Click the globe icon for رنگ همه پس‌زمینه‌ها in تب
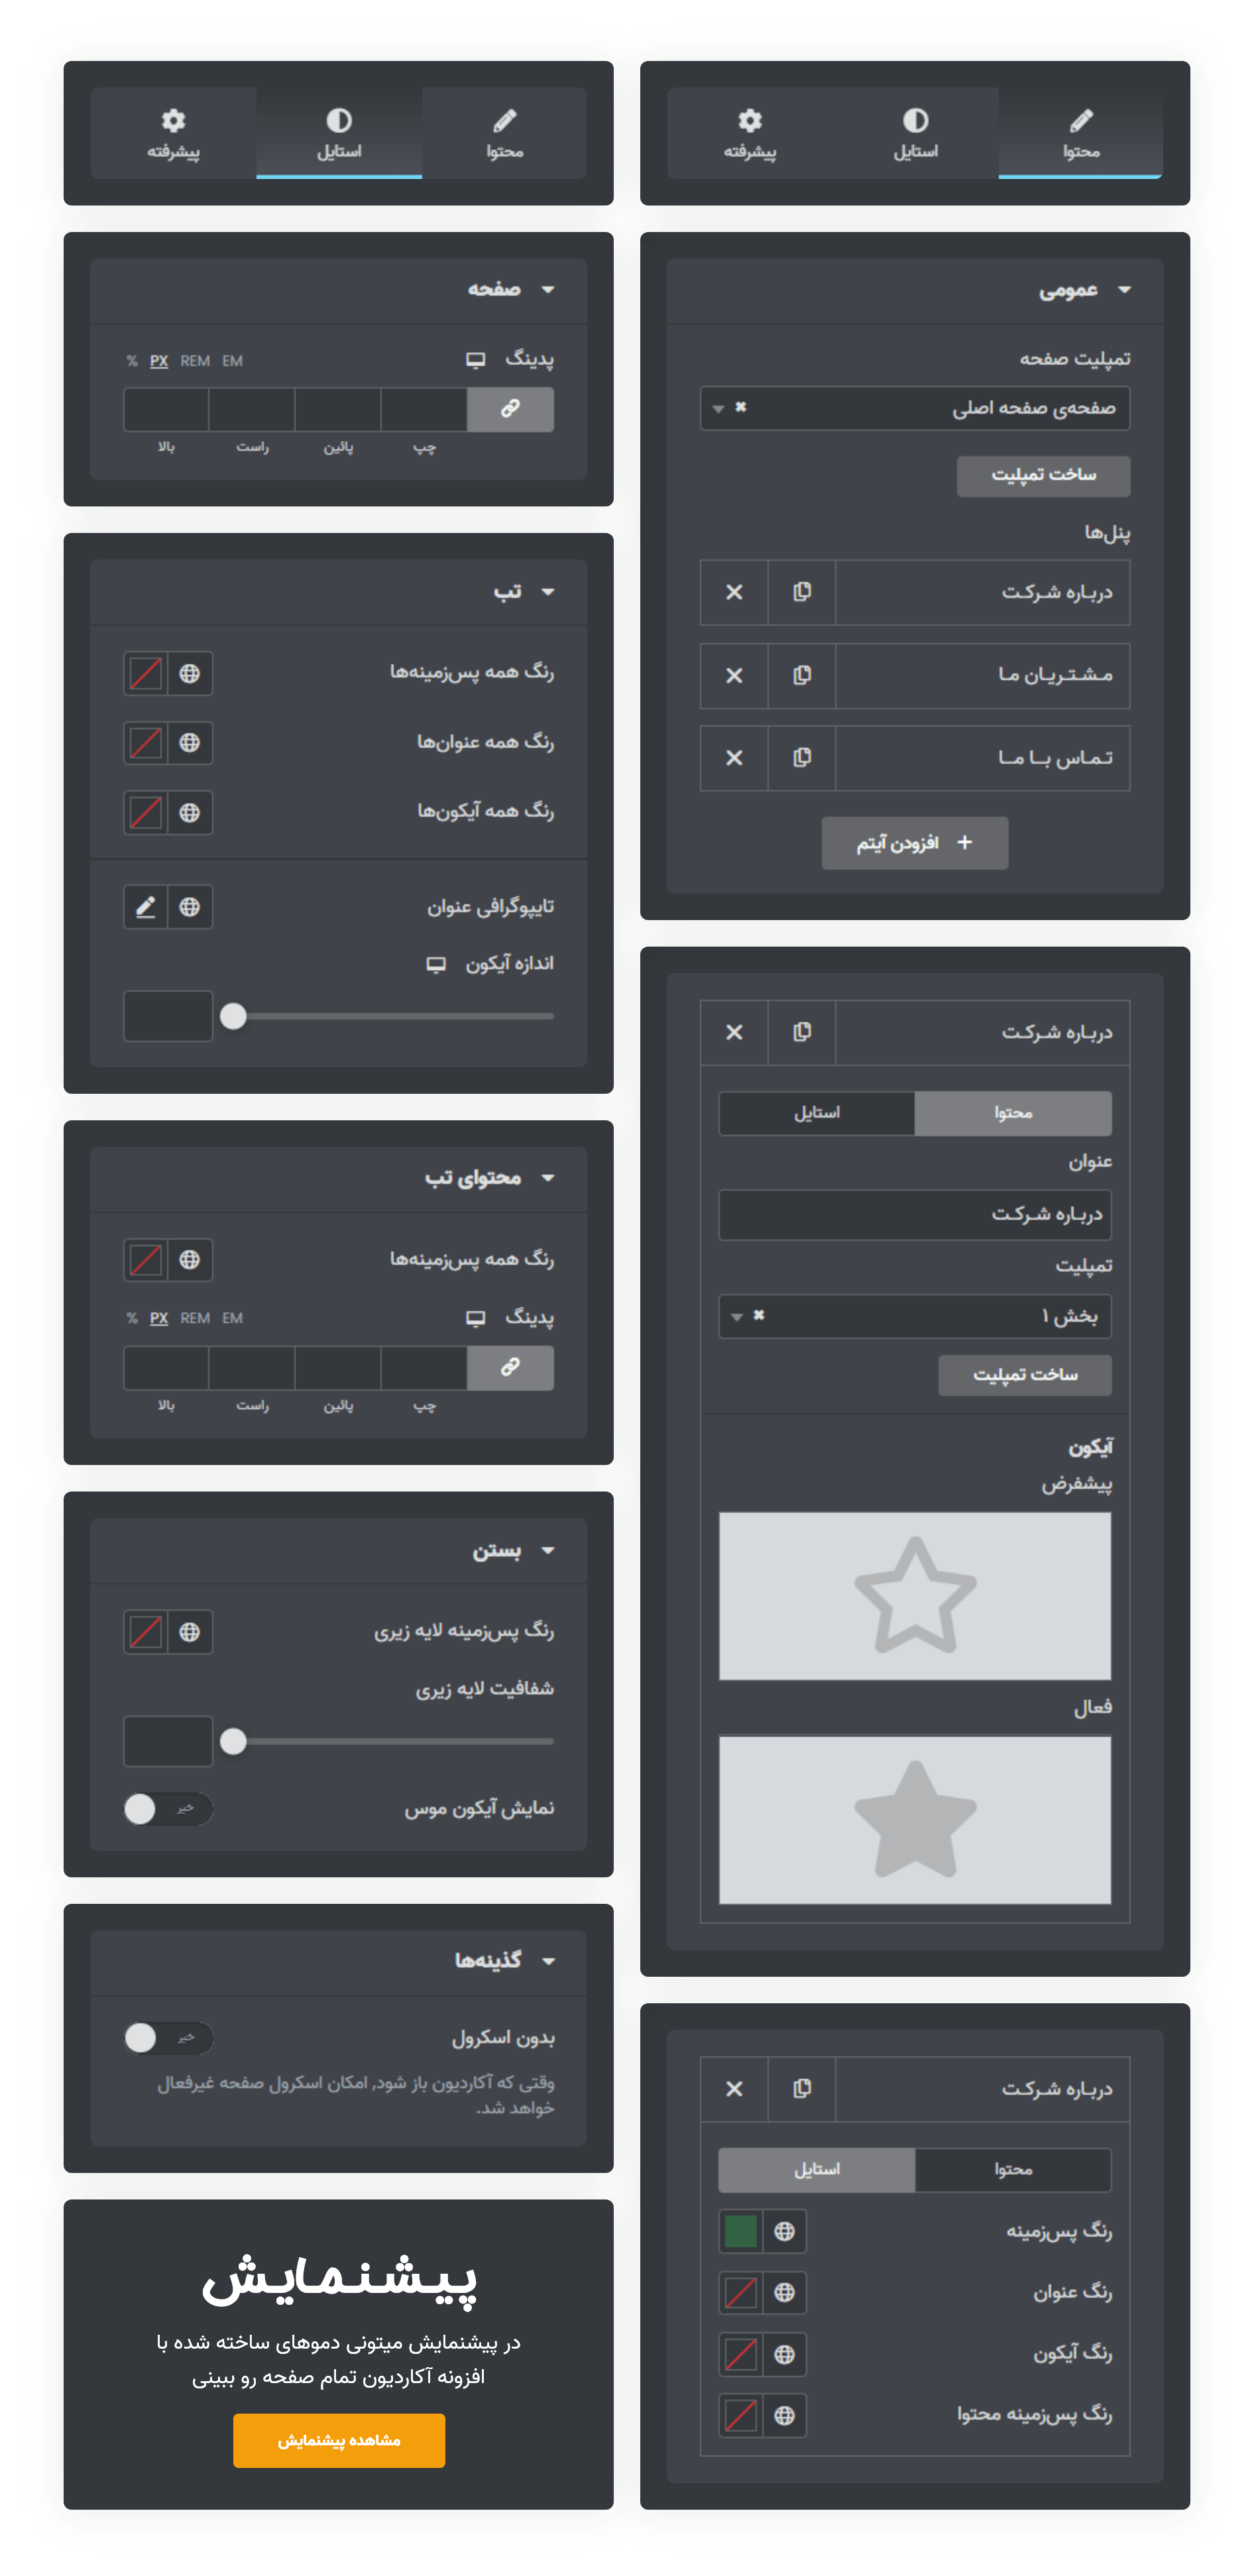Image resolution: width=1254 pixels, height=2576 pixels. [189, 673]
